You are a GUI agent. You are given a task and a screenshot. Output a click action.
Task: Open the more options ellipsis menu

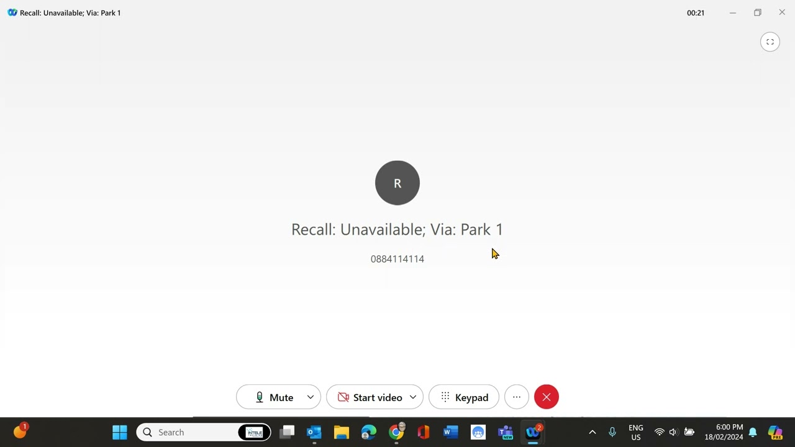tap(517, 397)
